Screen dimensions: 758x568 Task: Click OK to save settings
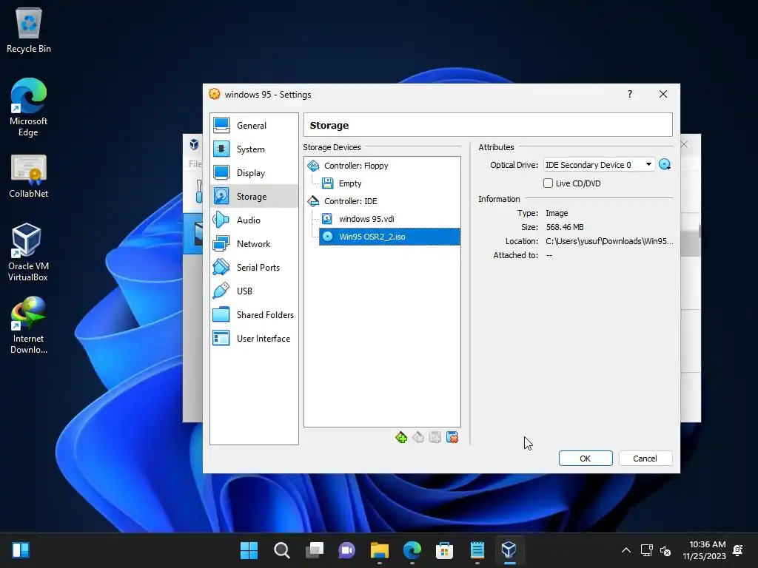[586, 459]
